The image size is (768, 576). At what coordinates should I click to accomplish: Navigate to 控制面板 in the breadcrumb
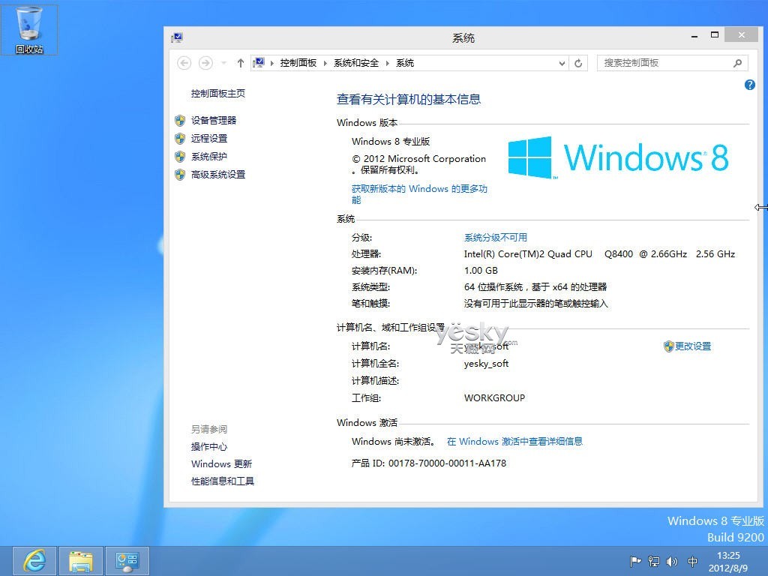click(x=298, y=63)
